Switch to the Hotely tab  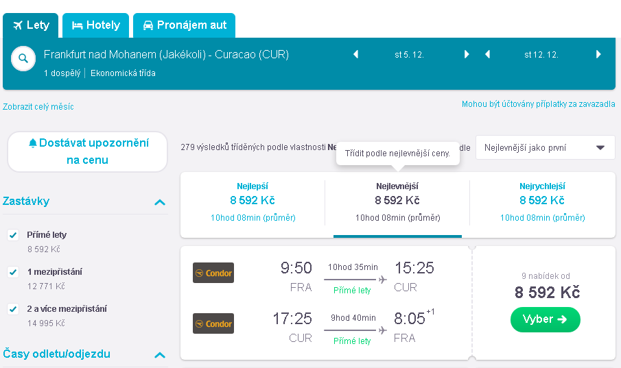[96, 25]
